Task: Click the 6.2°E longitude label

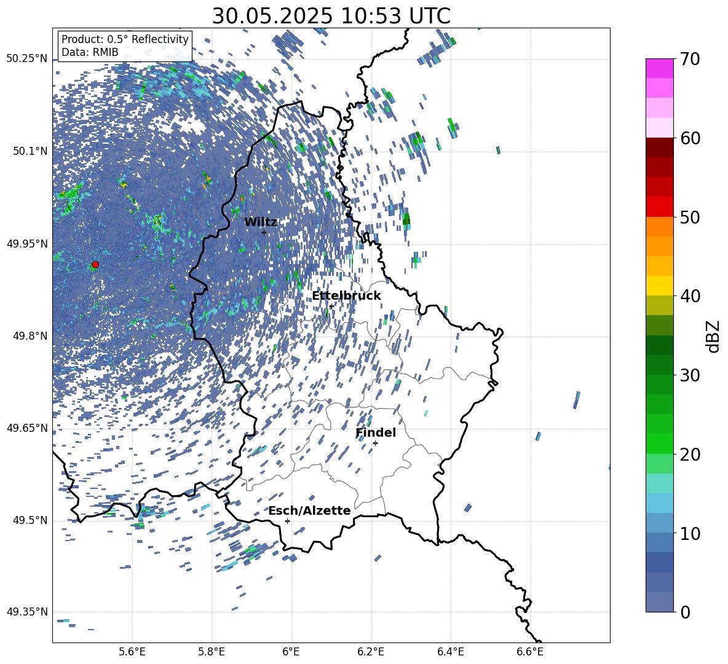Action: coord(371,652)
